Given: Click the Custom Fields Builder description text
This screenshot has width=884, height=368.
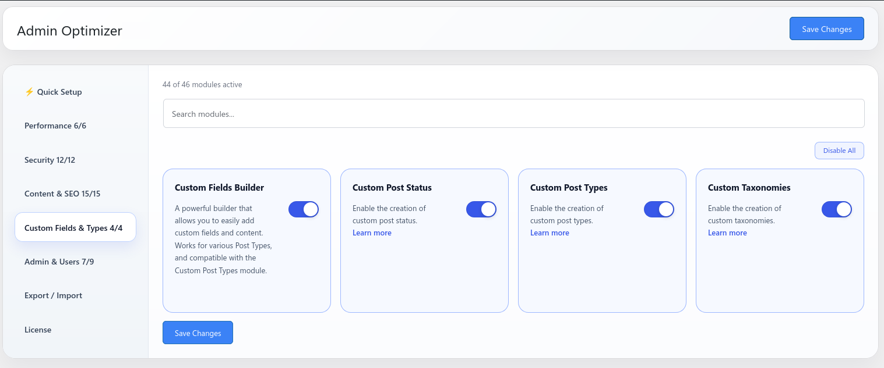Looking at the screenshot, I should coord(224,240).
